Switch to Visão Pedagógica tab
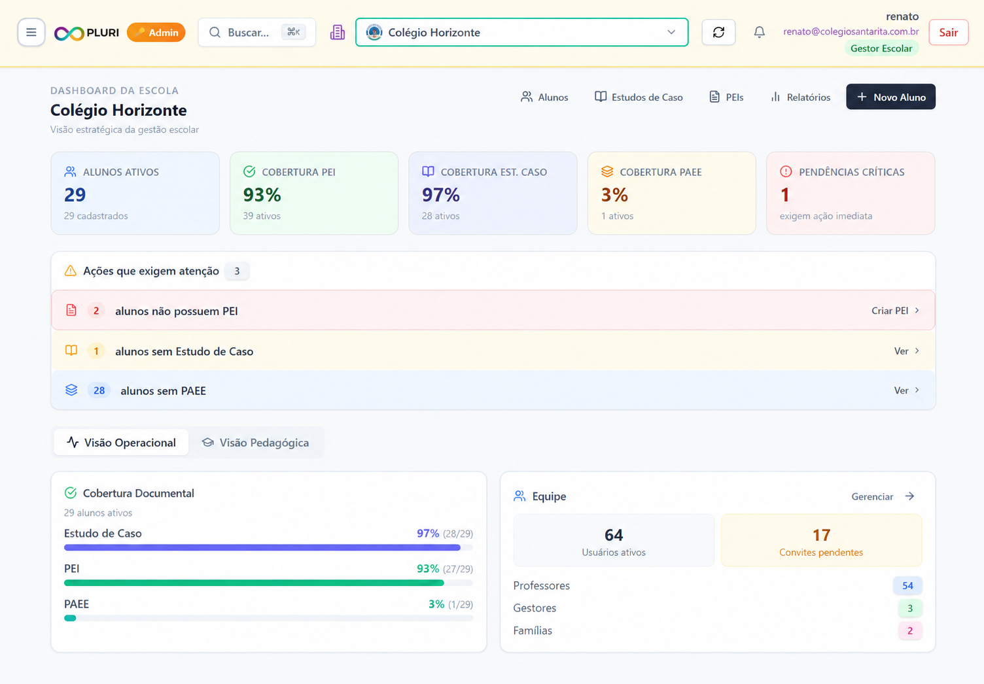The image size is (984, 684). tap(255, 443)
